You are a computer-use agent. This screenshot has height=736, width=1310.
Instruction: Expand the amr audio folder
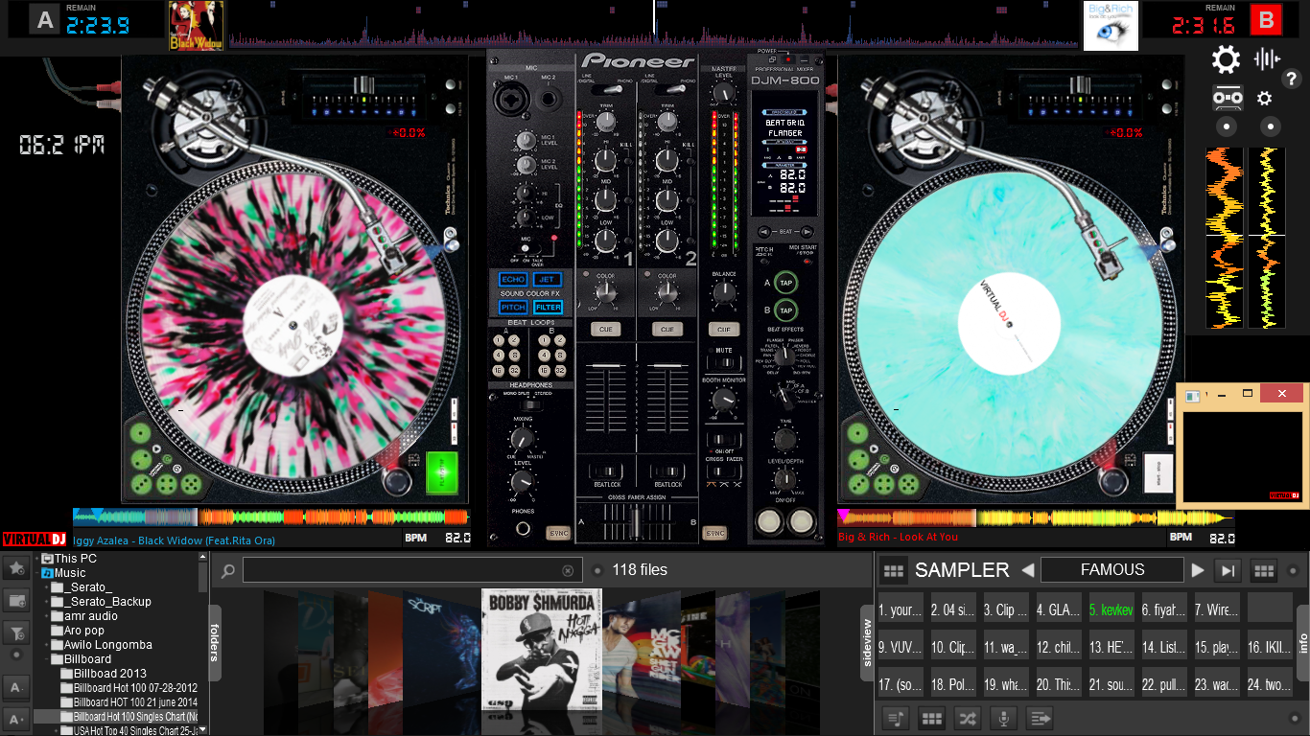[47, 616]
